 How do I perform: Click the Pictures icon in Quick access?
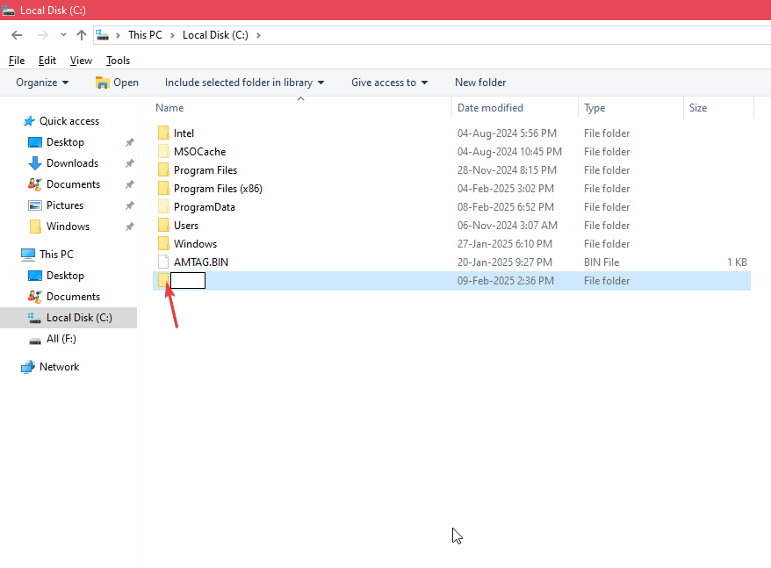pos(35,205)
